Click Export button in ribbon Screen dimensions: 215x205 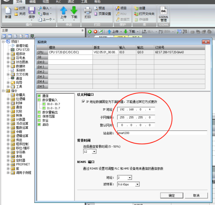[45, 14]
